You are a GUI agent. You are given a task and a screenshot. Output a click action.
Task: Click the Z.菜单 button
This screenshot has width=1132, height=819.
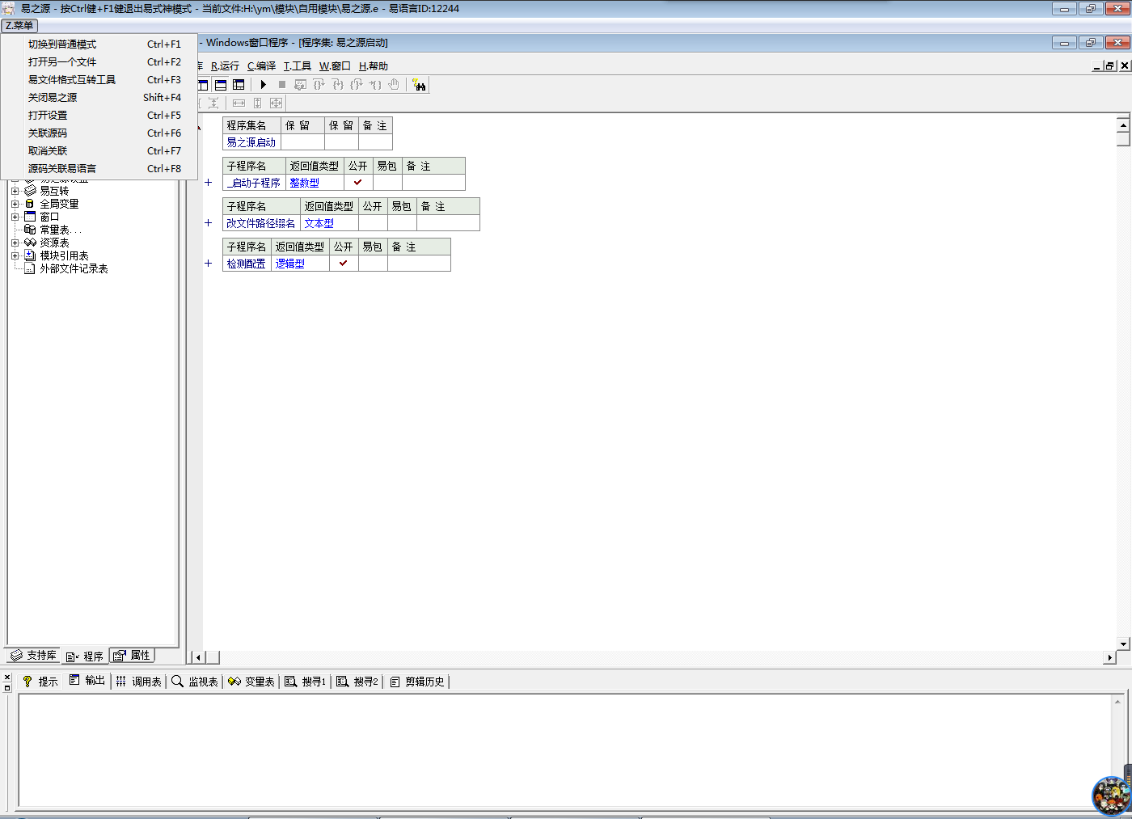click(19, 26)
